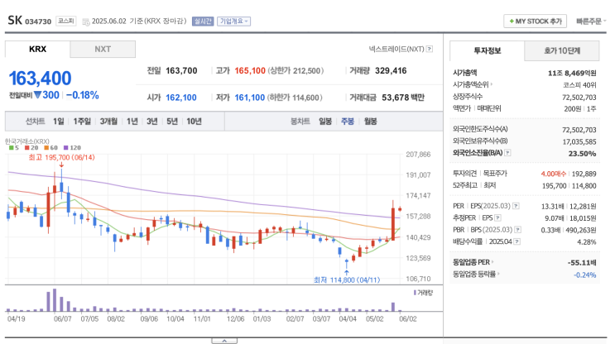The image size is (615, 344).
Task: Click help icon beside 배당수익률 2025.04
Action: pos(517,241)
